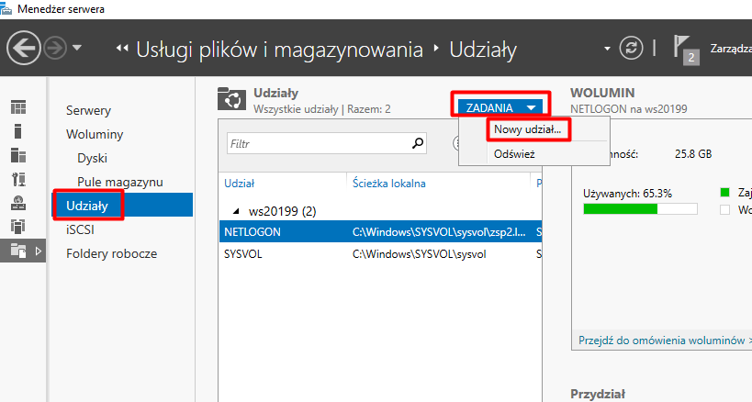Go to Woluminy in the side navigation
752x402 pixels.
tap(95, 134)
